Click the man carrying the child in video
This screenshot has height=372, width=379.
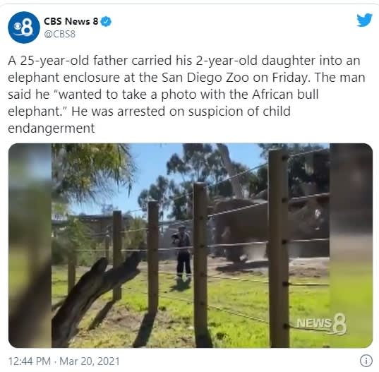click(x=183, y=251)
